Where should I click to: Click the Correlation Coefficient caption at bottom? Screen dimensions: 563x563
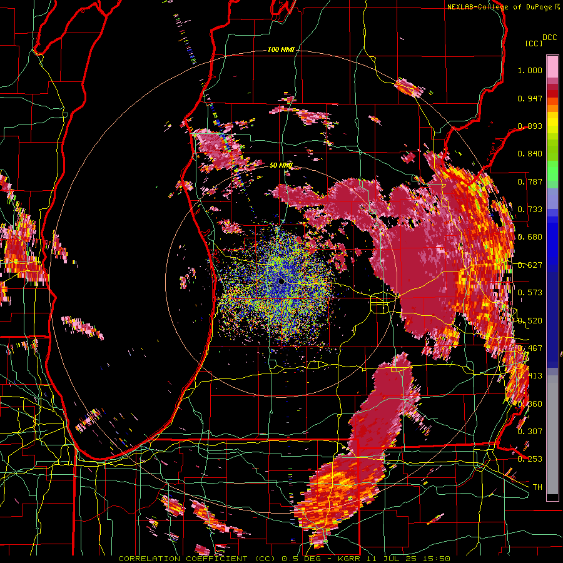[x=284, y=559]
